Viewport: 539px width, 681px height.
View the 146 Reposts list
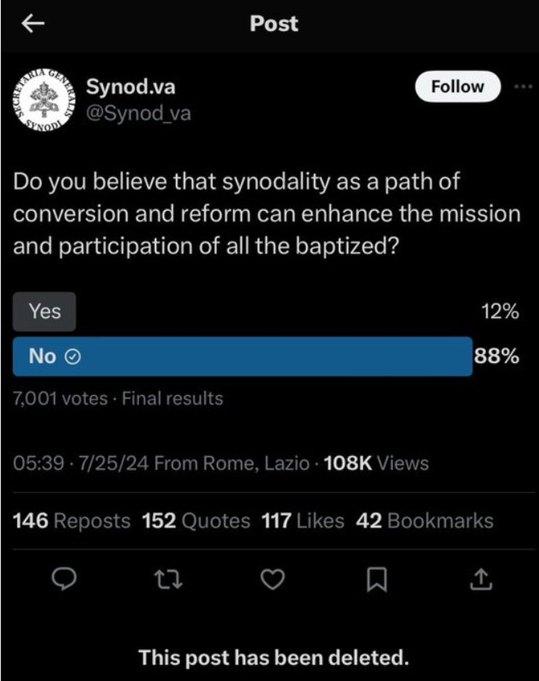72,521
